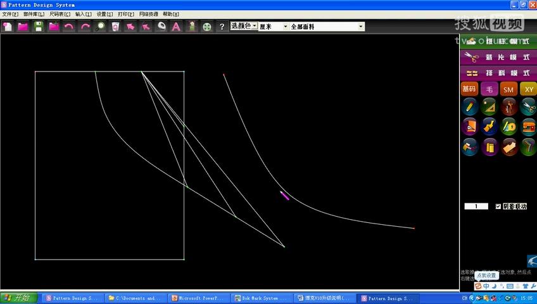537x304 pixels.
Task: Open the 厘米 unit dropdown
Action: tap(273, 27)
